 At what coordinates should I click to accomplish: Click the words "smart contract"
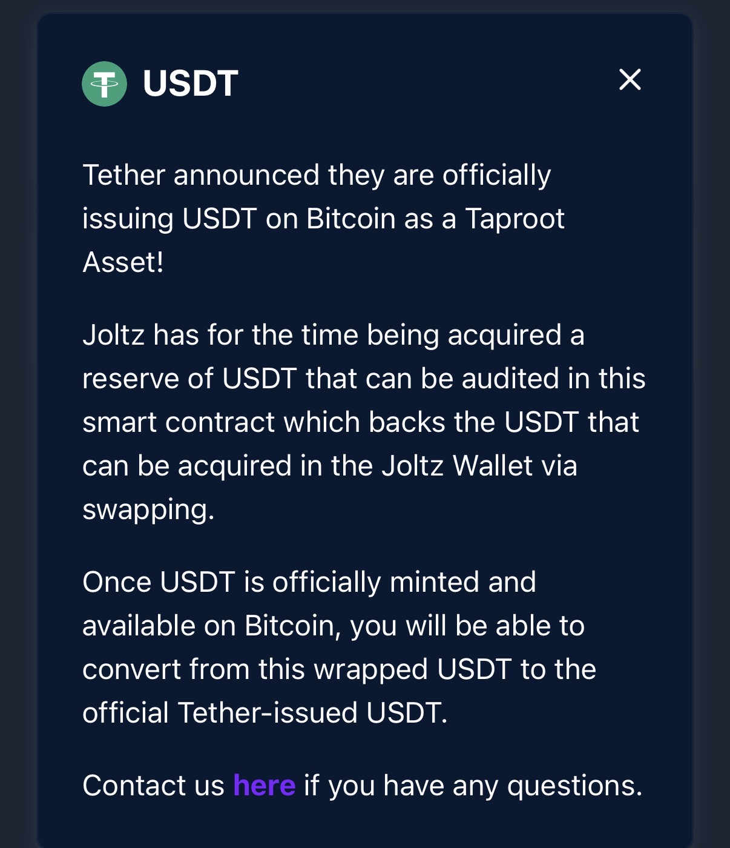coord(179,422)
